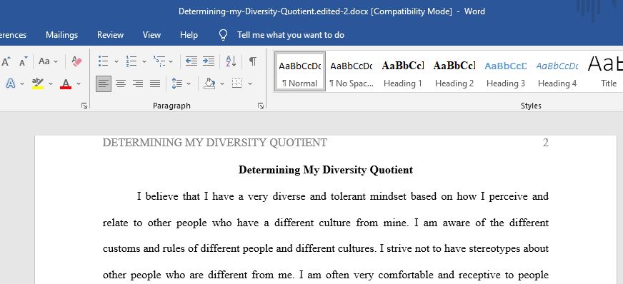Viewport: 623px width, 284px height.
Task: Insert a numbered list
Action: pyautogui.click(x=131, y=61)
